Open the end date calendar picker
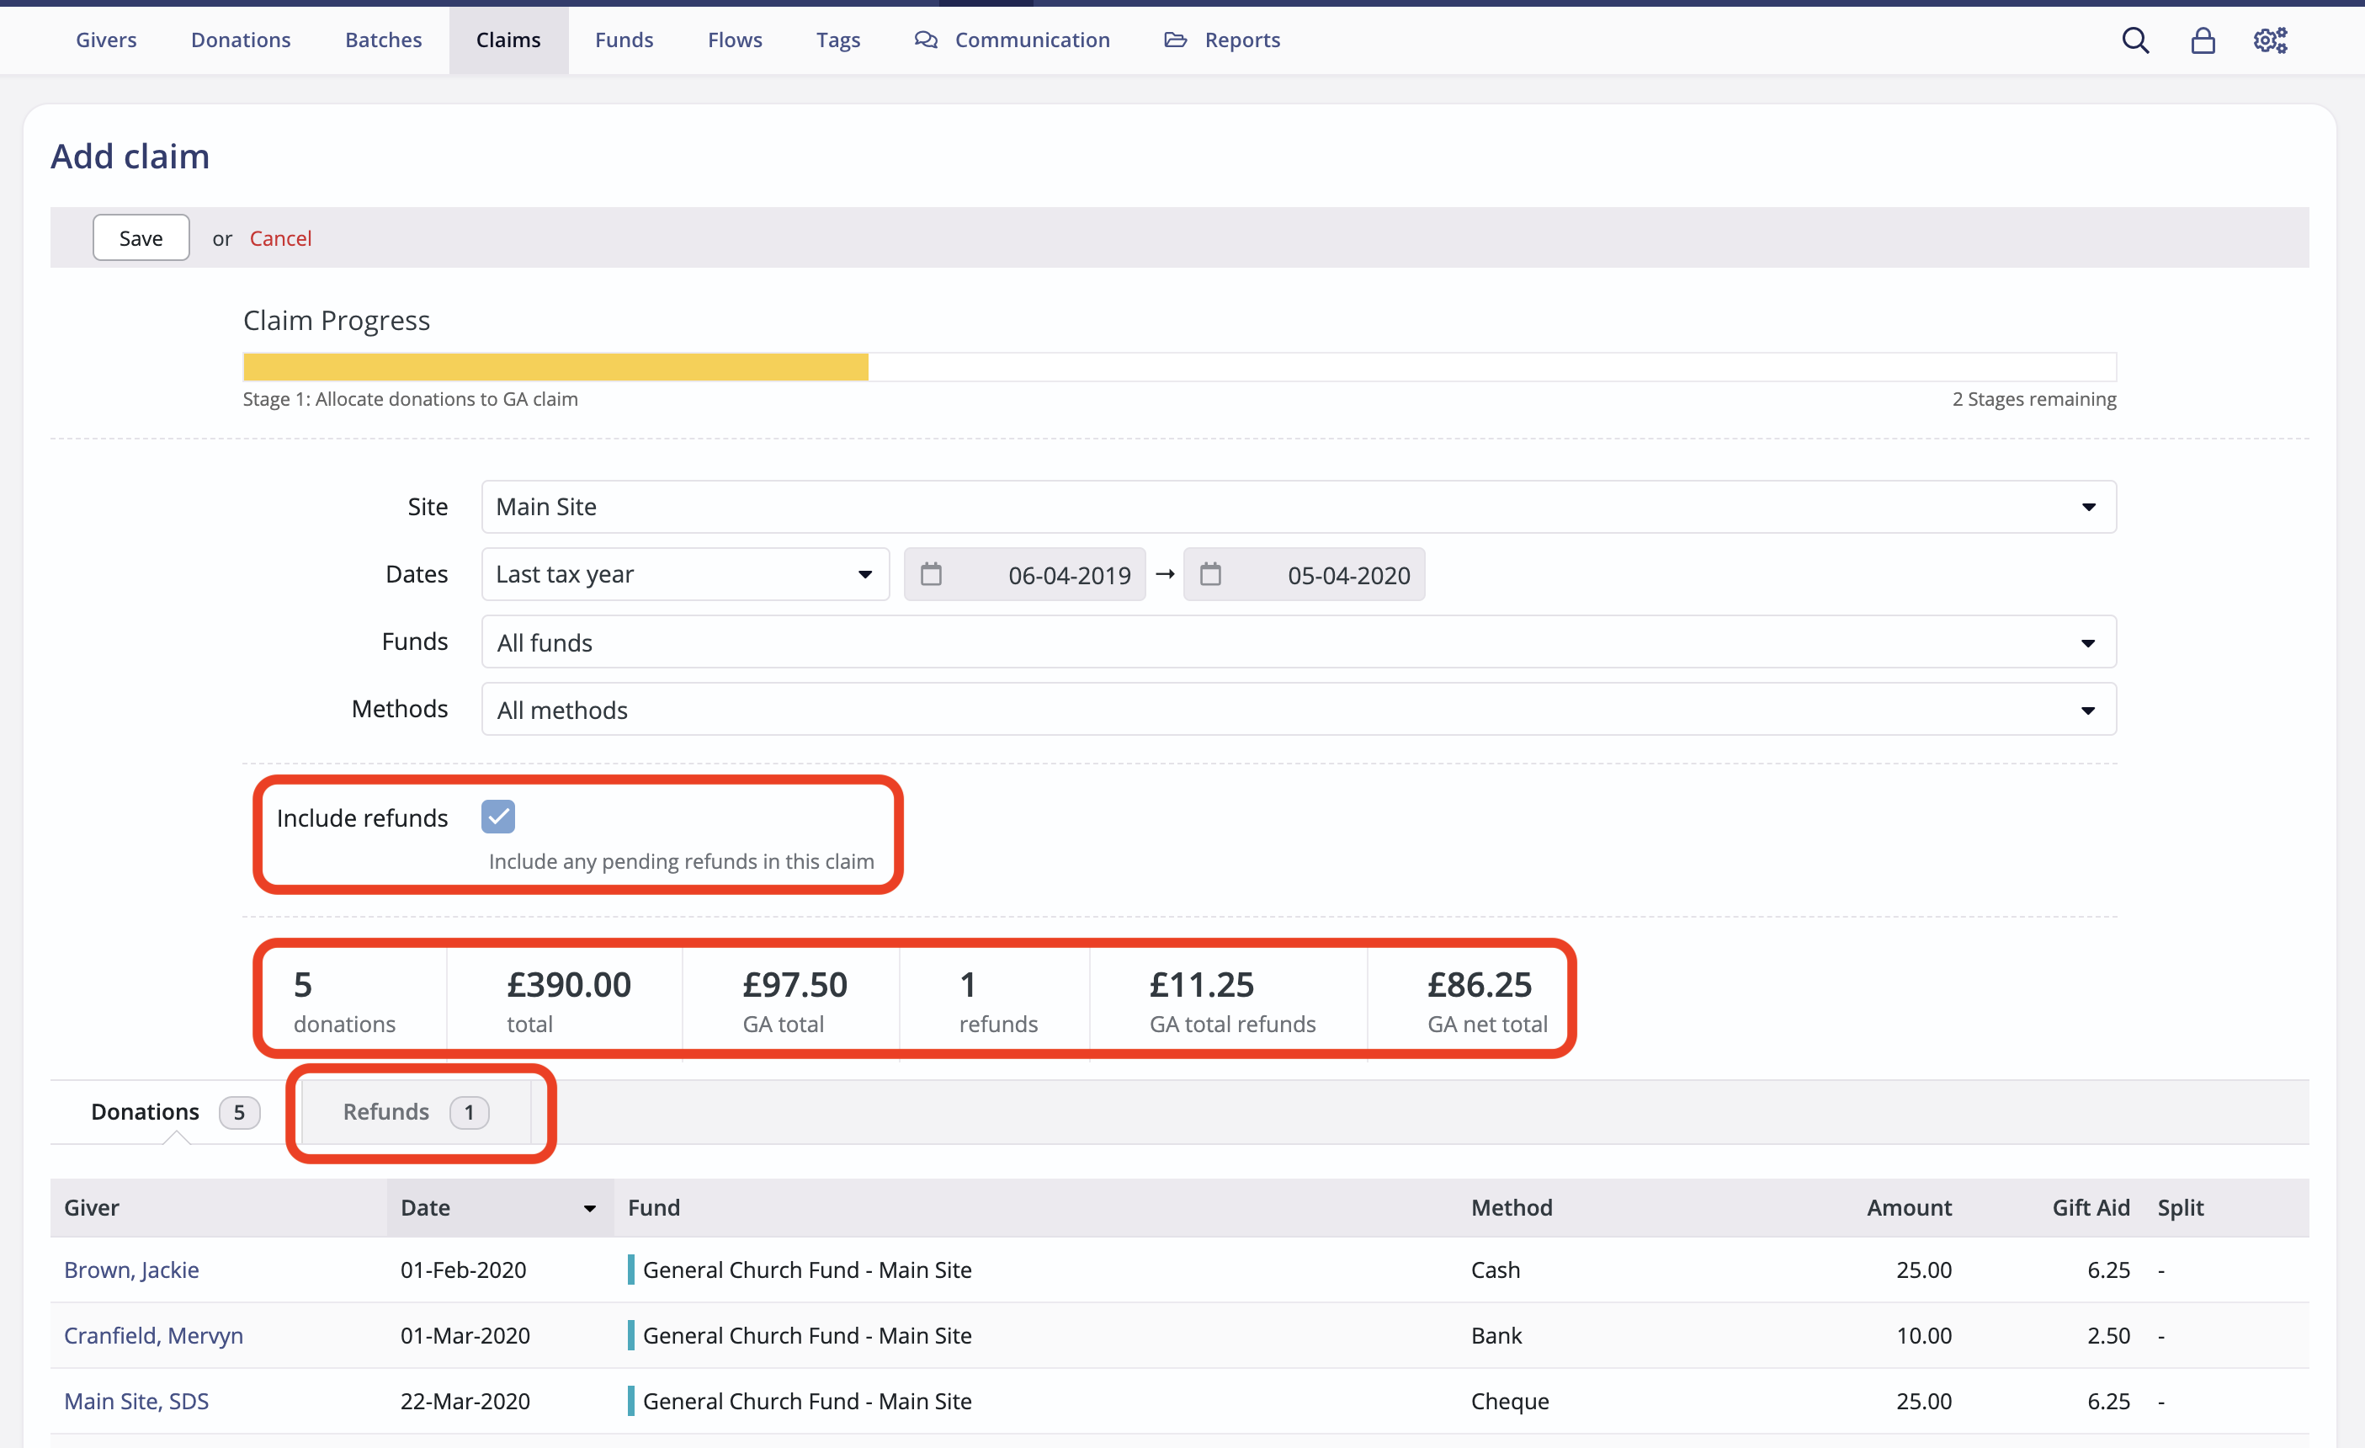 pyautogui.click(x=1211, y=574)
